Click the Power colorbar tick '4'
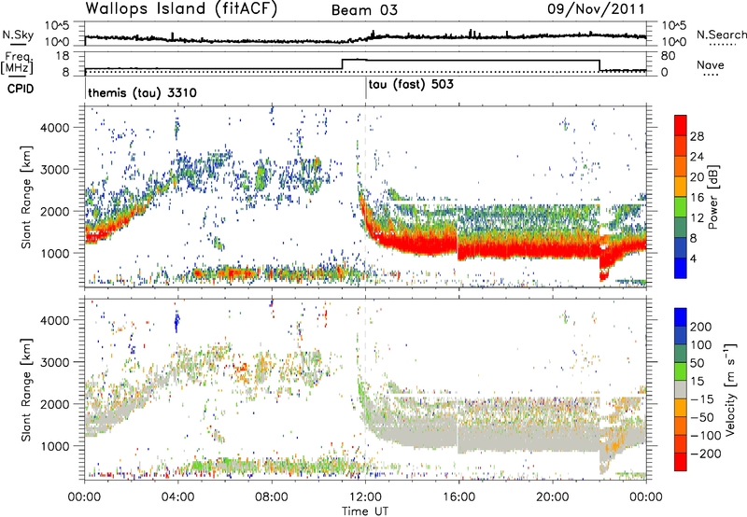The width and height of the screenshot is (747, 517). (693, 258)
